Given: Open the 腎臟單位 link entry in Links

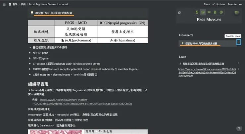Looking at the screenshot, I should (x=203, y=64).
